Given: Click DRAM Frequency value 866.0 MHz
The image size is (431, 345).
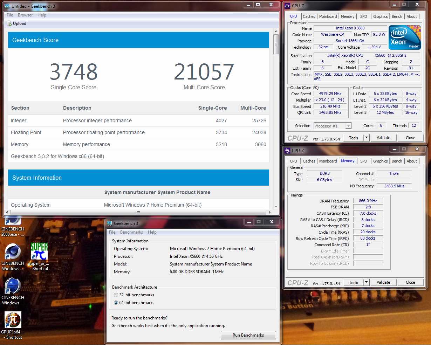Looking at the screenshot, I should (368, 201).
